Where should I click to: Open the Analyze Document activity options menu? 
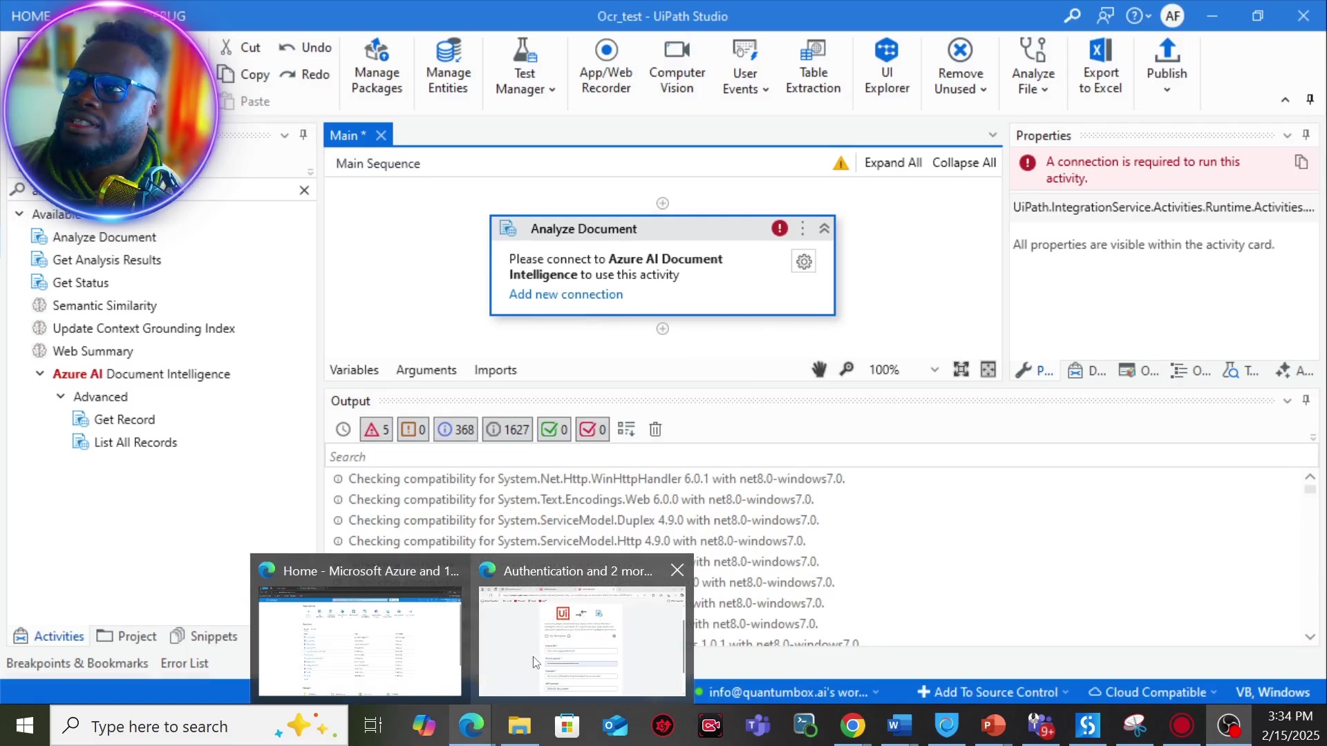[802, 229]
